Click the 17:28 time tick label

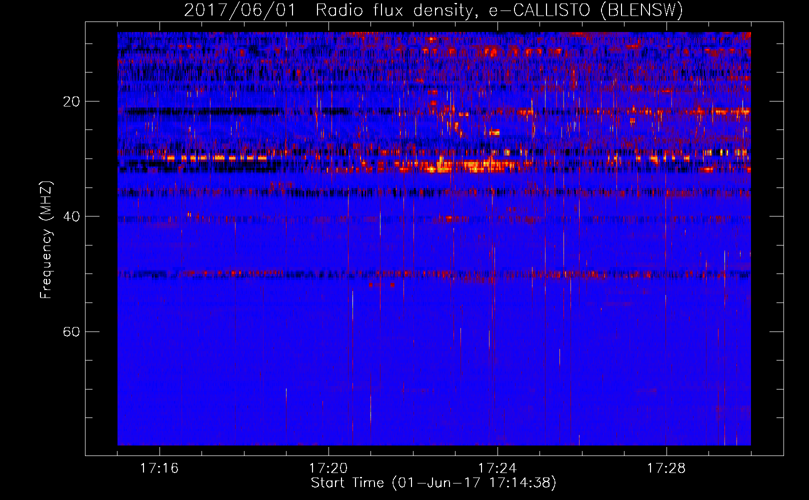(666, 468)
